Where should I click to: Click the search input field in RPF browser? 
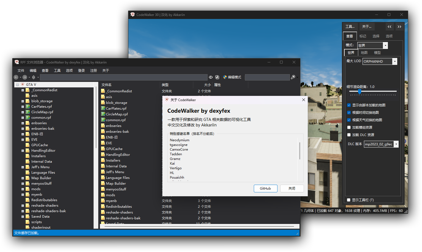coord(267,77)
